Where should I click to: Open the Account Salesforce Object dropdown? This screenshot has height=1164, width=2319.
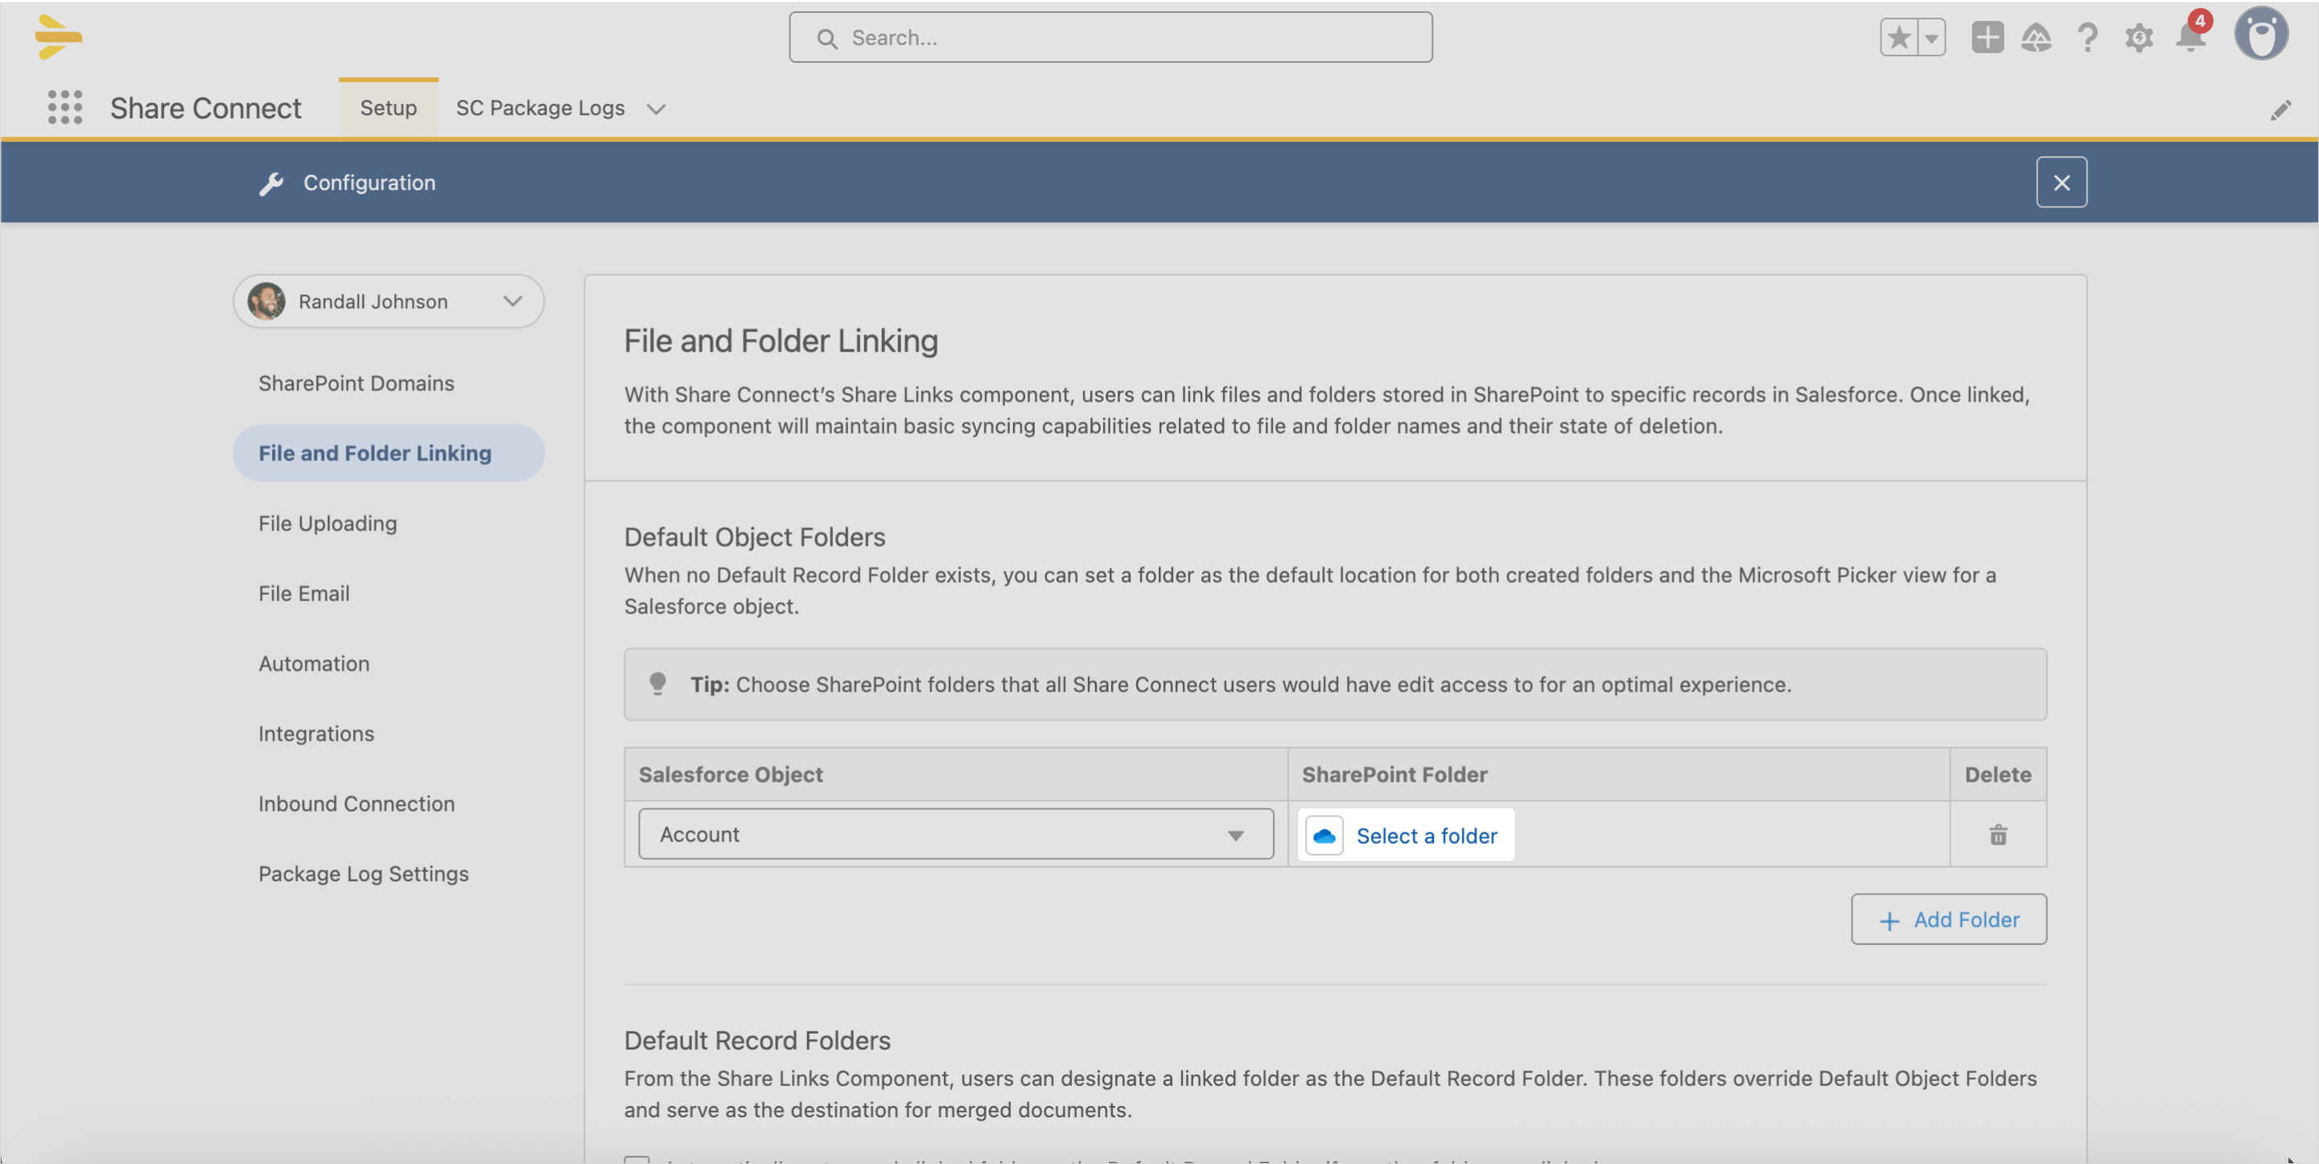[x=955, y=833]
